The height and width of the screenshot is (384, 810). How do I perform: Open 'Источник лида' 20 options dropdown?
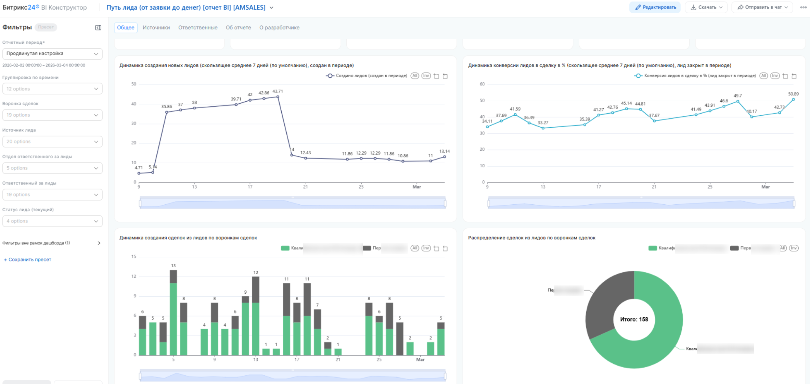click(x=52, y=142)
